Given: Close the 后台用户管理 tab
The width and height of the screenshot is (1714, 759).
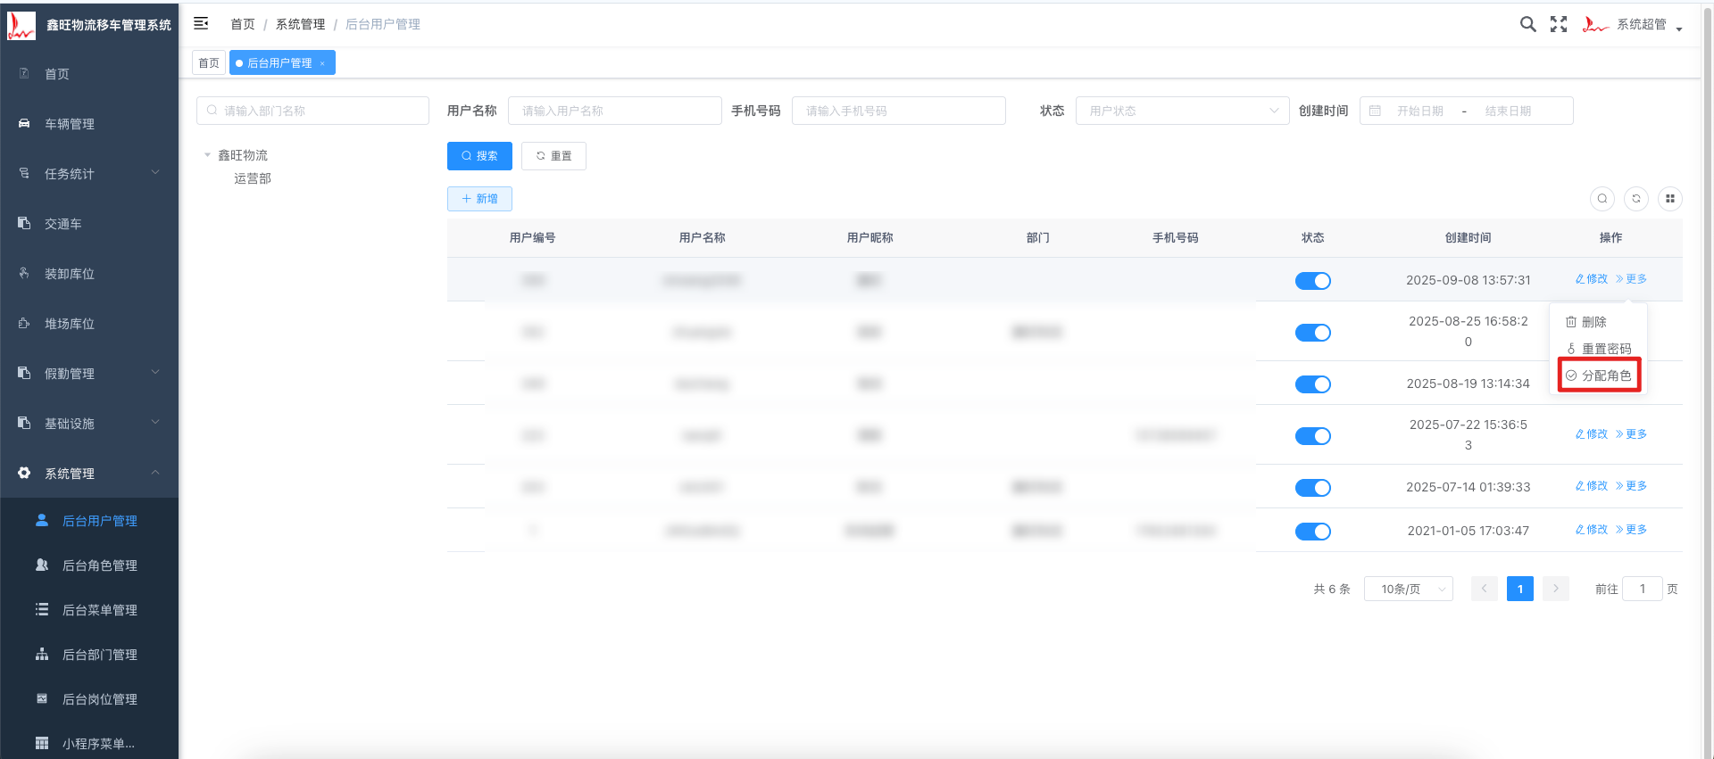Looking at the screenshot, I should tap(322, 63).
